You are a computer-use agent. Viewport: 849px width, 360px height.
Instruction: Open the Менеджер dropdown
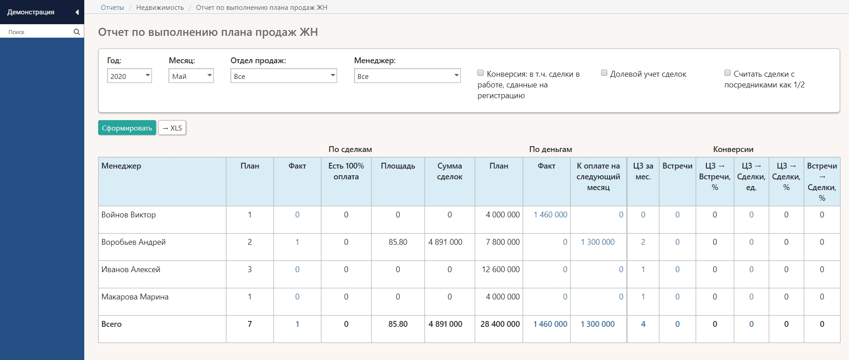[407, 76]
